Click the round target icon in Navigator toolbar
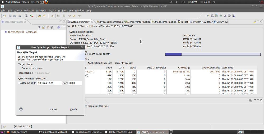This screenshot has height=134, width=264. pos(59,27)
